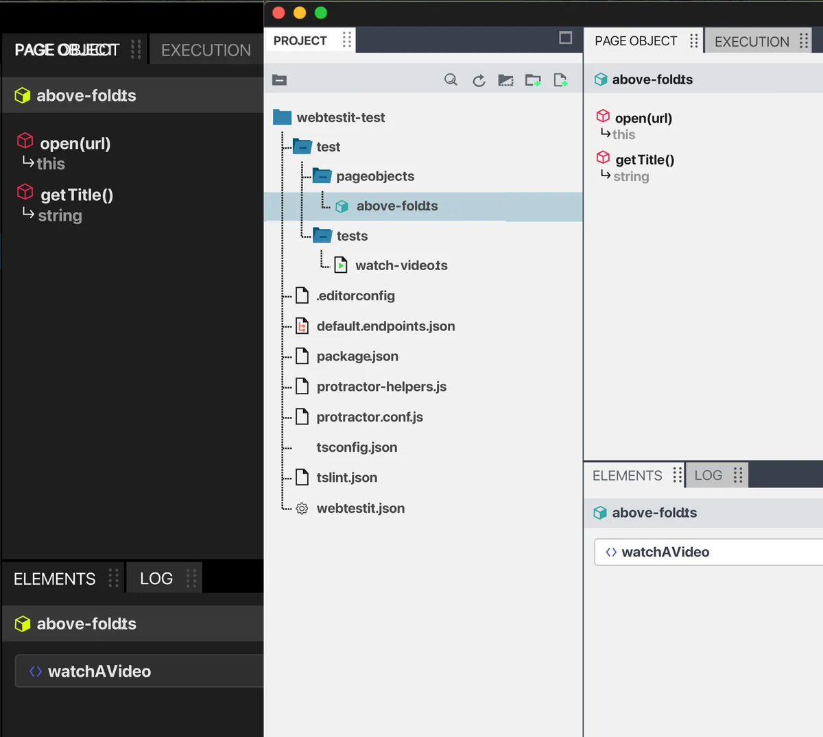The image size is (823, 737).
Task: Click the above-fold.ts title in the dark Elements header
Action: [86, 624]
